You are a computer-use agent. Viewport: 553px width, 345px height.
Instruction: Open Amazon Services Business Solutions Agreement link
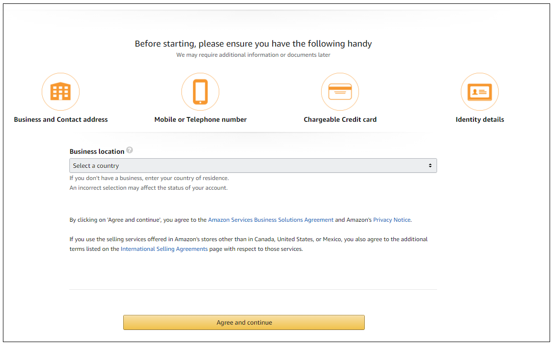pos(271,220)
